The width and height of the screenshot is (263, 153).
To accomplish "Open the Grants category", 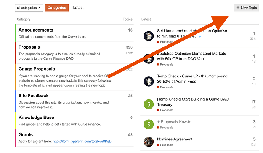I will pyautogui.click(x=26, y=135).
